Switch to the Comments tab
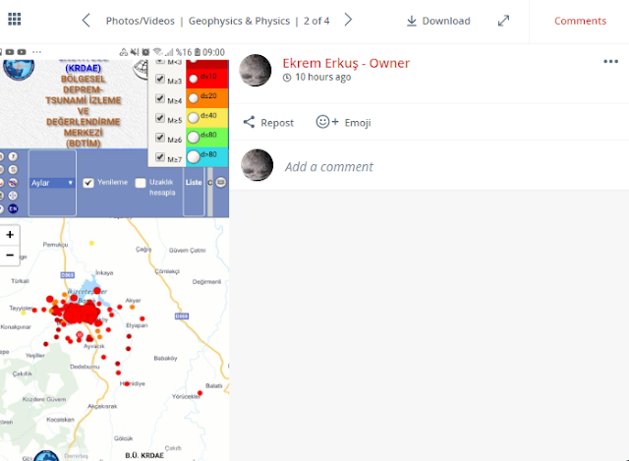629x461 pixels. pos(580,21)
